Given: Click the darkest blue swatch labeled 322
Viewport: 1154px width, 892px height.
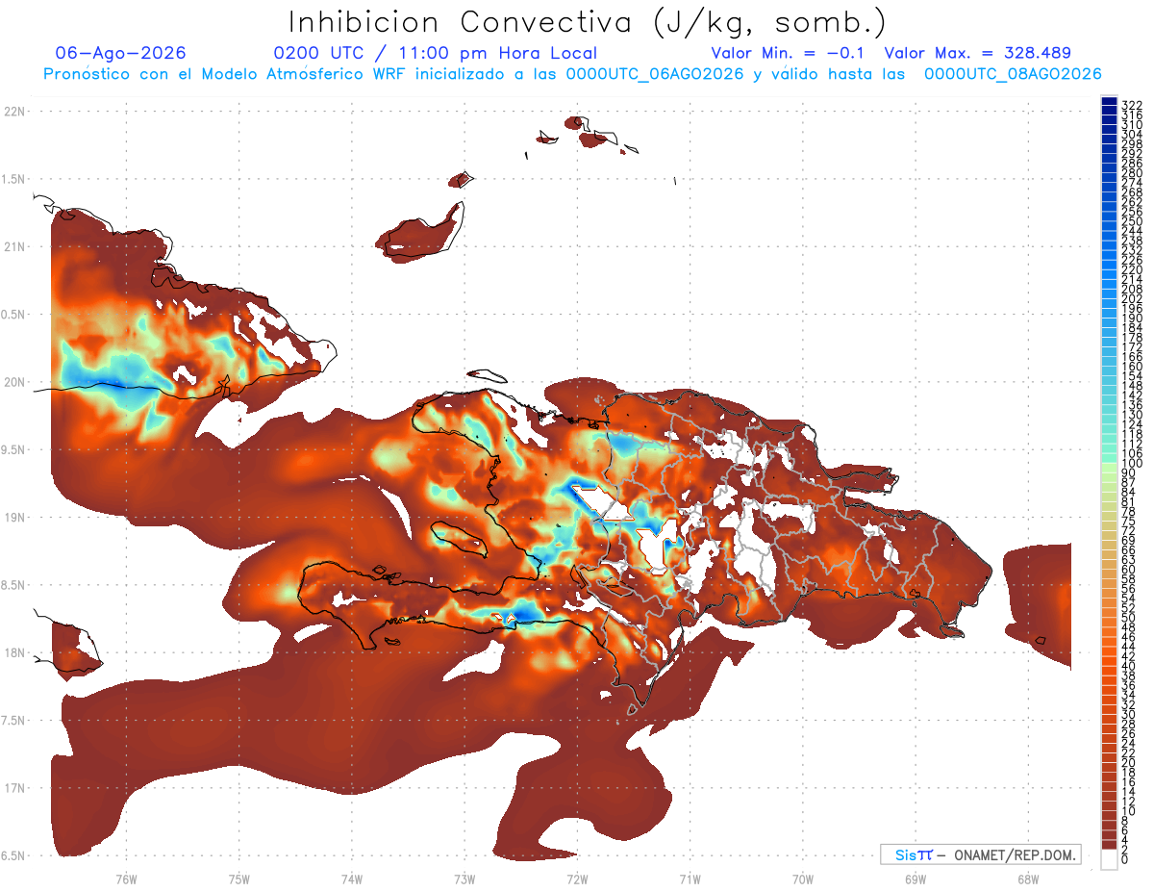Looking at the screenshot, I should 1109,102.
